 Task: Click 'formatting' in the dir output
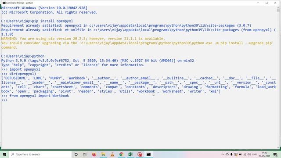(216, 87)
